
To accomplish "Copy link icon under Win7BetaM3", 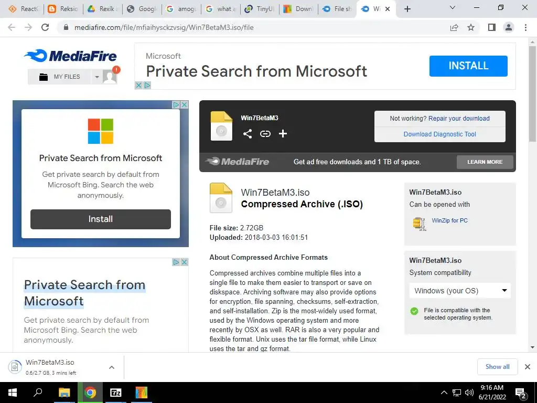I will 265,134.
